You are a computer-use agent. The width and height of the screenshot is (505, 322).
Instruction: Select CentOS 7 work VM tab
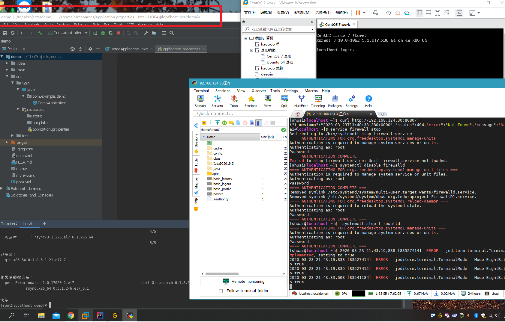tap(337, 25)
